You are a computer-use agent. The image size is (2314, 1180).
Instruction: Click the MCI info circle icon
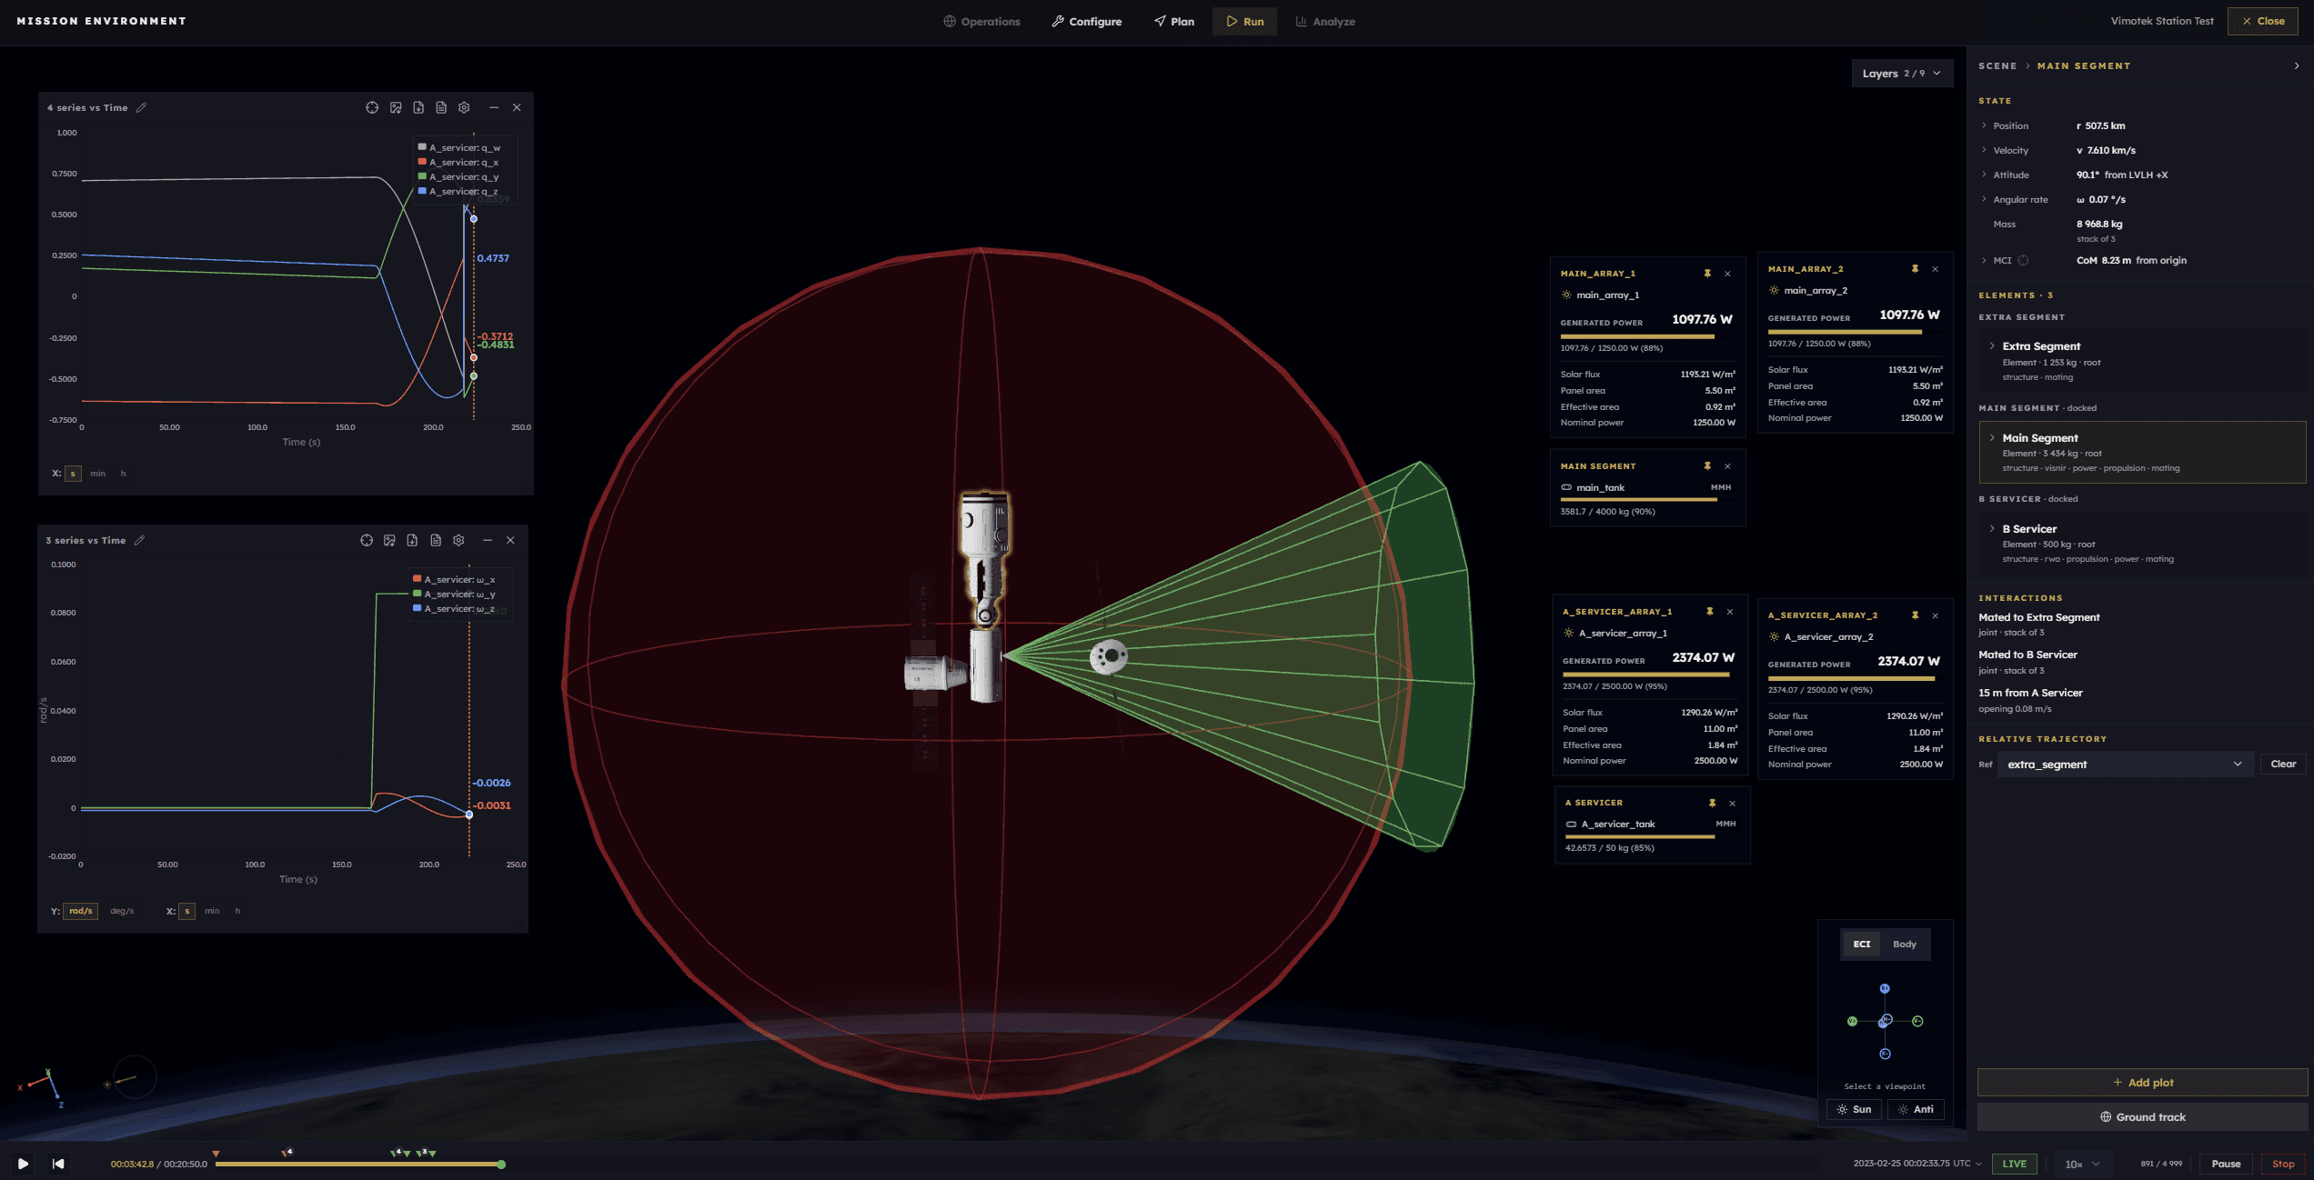pos(2023,260)
